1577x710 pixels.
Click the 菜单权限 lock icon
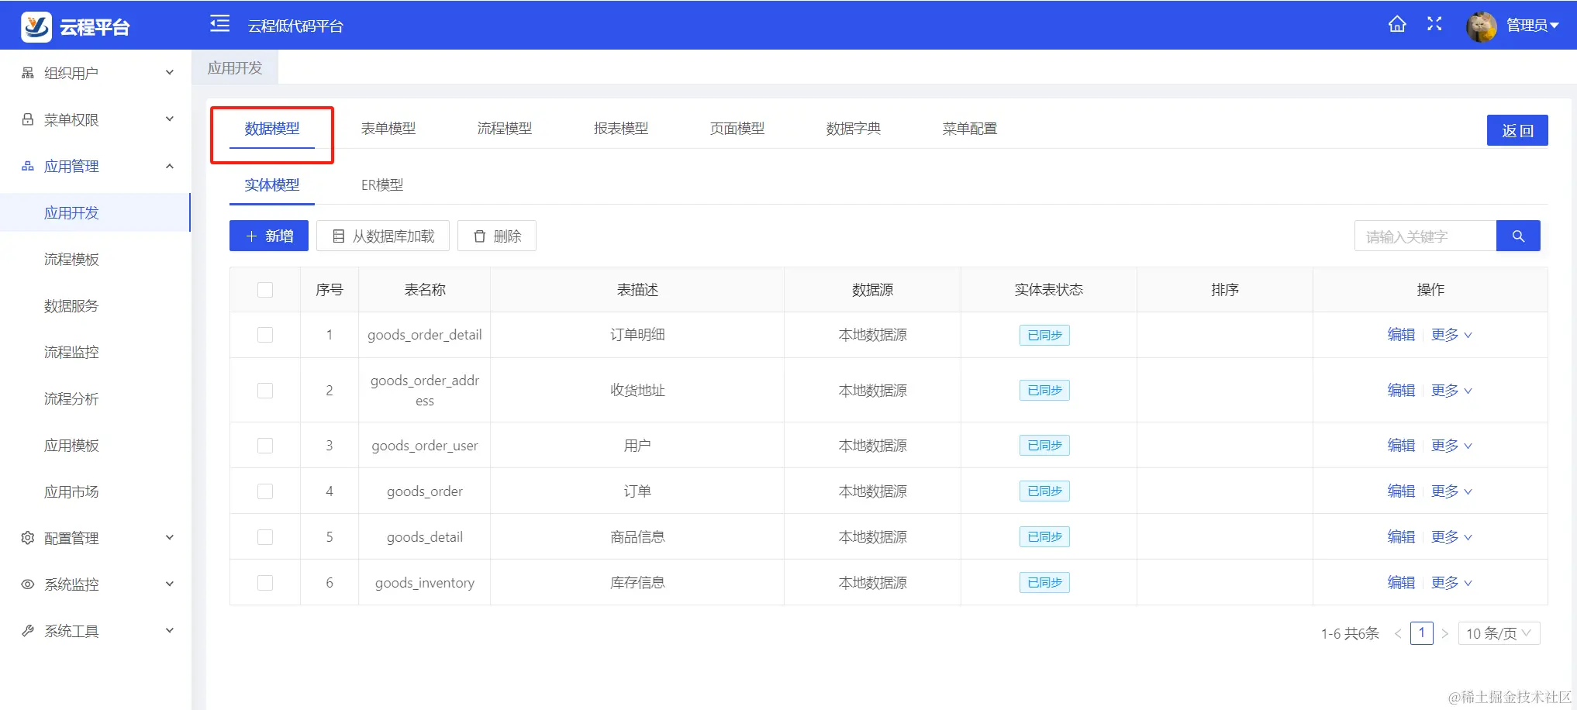(x=28, y=119)
